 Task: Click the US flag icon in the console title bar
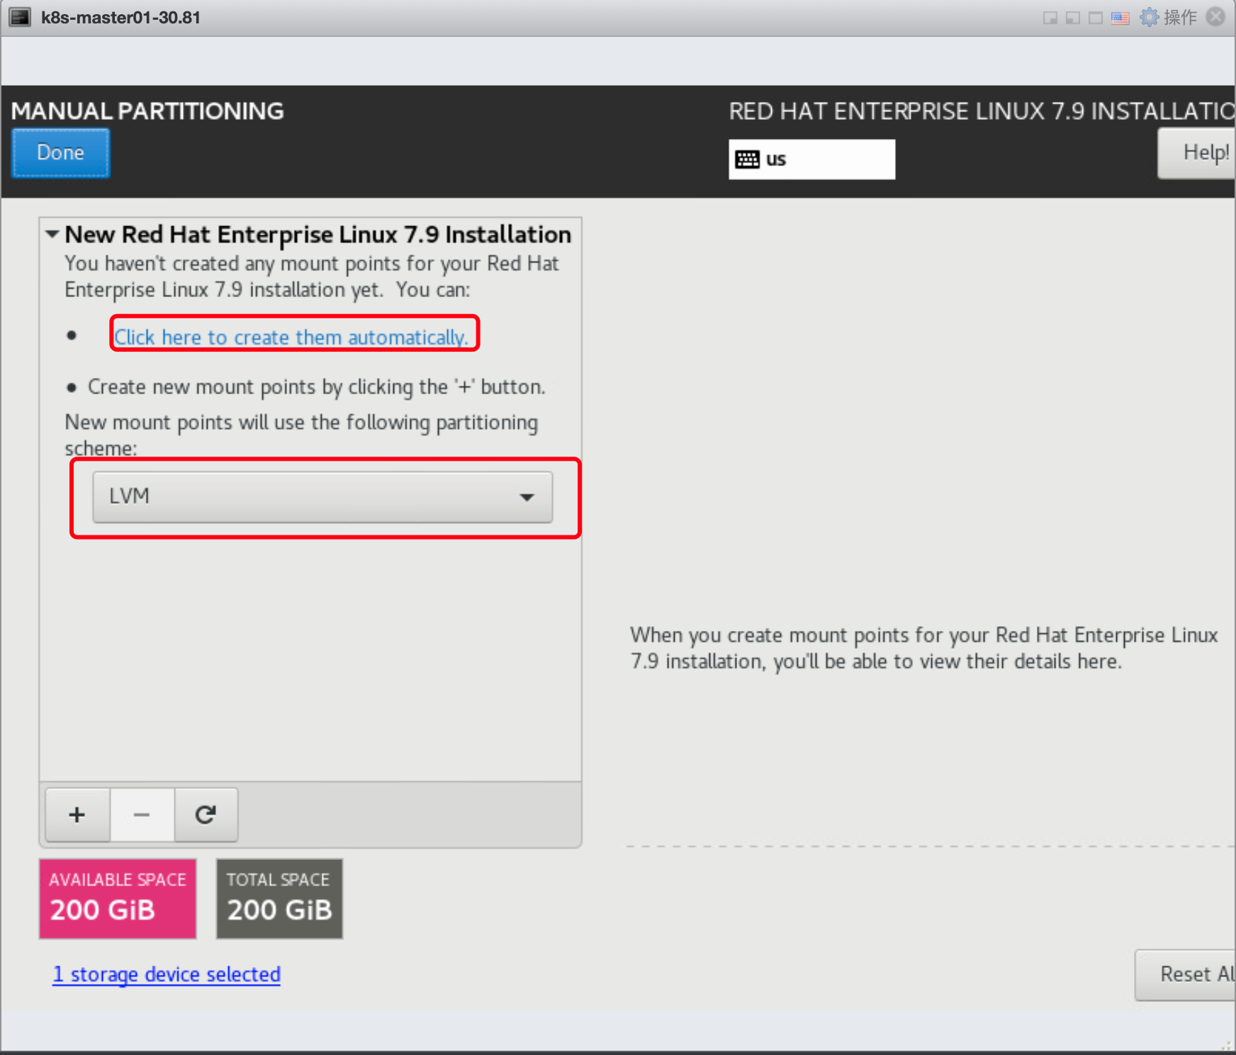(x=1120, y=18)
